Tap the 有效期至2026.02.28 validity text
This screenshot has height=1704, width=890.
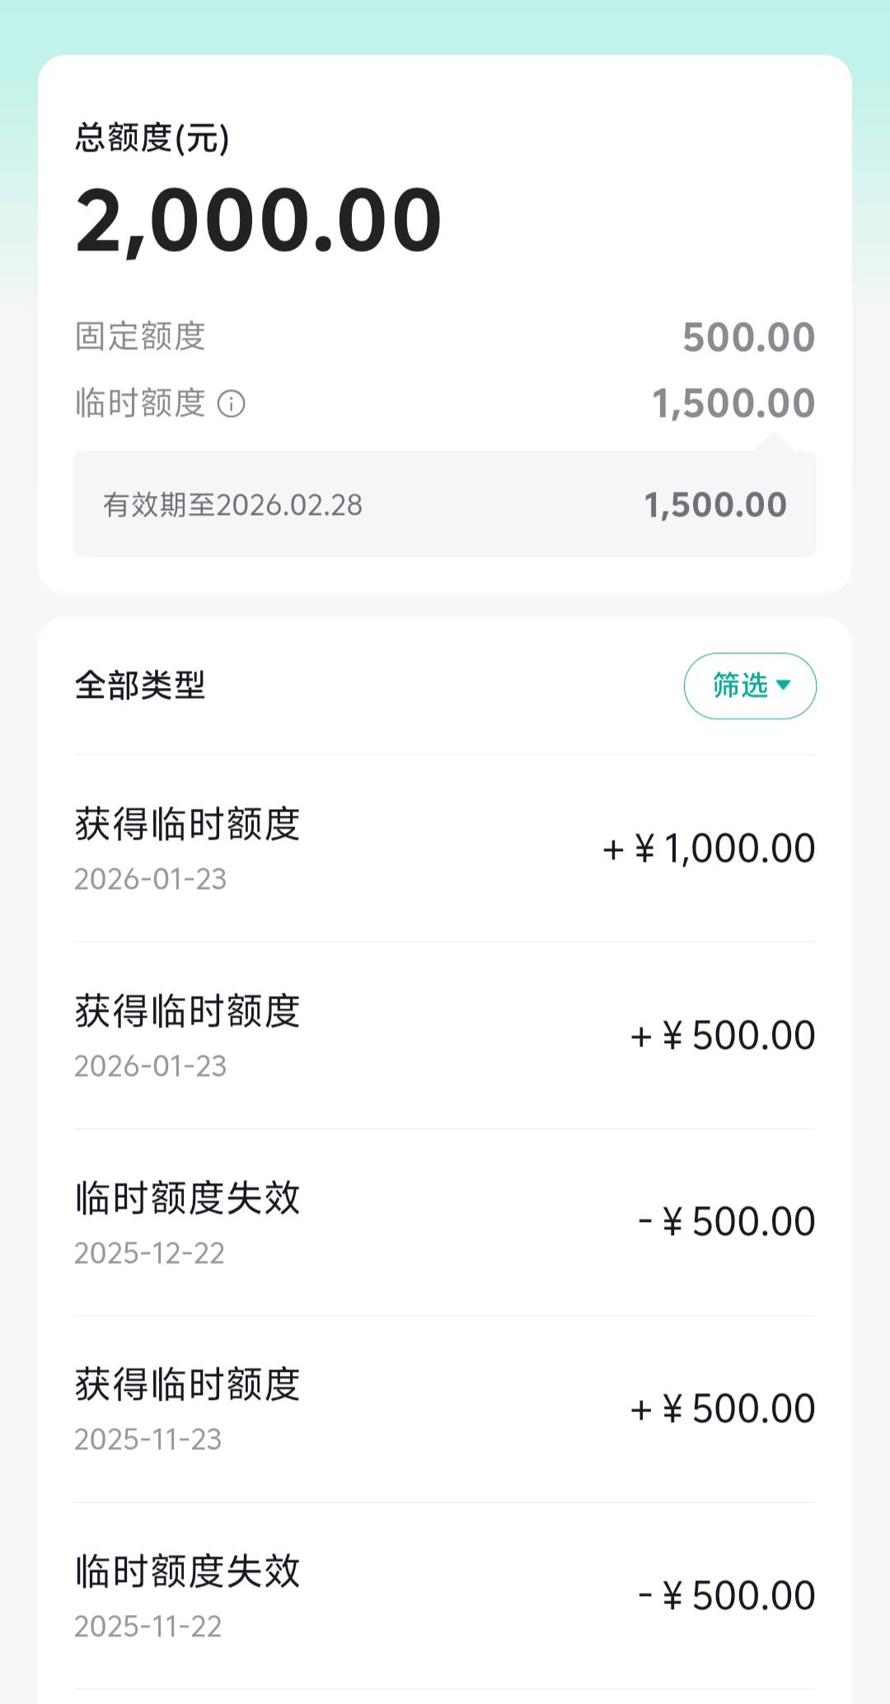[232, 505]
